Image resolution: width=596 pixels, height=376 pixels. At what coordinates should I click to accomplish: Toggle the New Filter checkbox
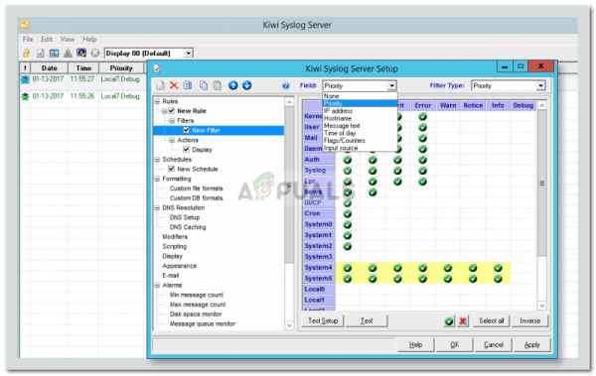point(187,130)
